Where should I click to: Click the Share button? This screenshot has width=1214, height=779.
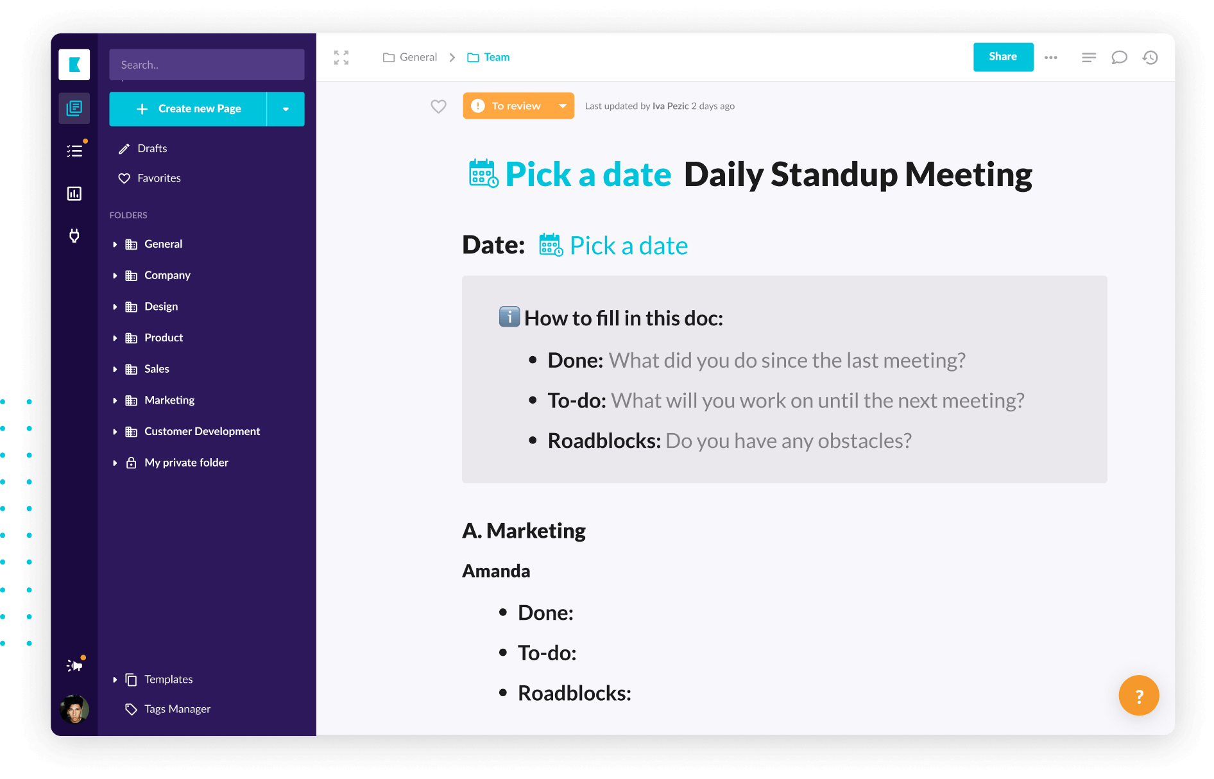(1003, 57)
